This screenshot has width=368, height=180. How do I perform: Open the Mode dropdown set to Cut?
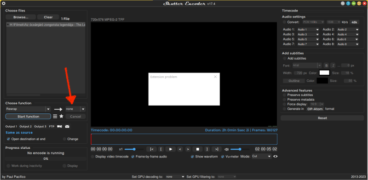[262, 156]
